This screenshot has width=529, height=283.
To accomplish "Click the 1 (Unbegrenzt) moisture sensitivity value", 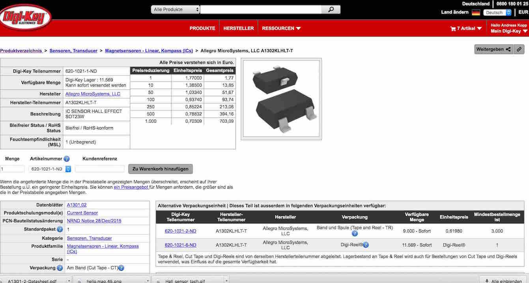I will tap(80, 142).
